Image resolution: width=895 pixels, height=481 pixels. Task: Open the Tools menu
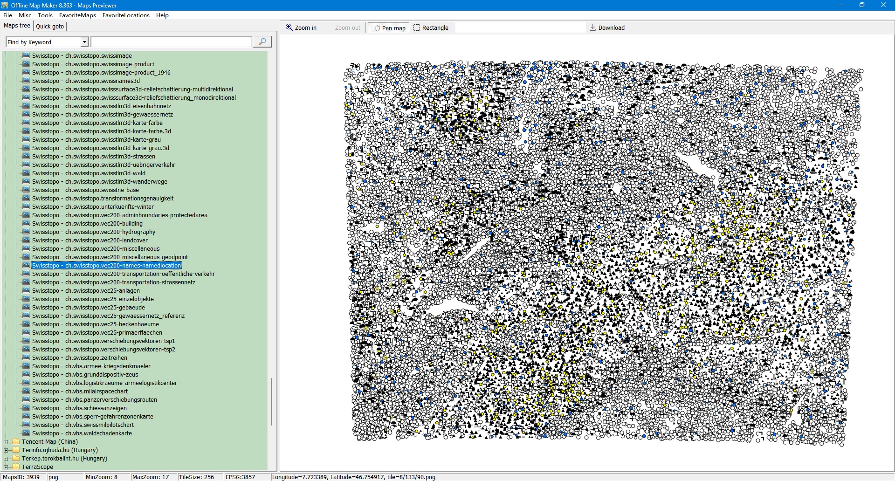point(45,15)
